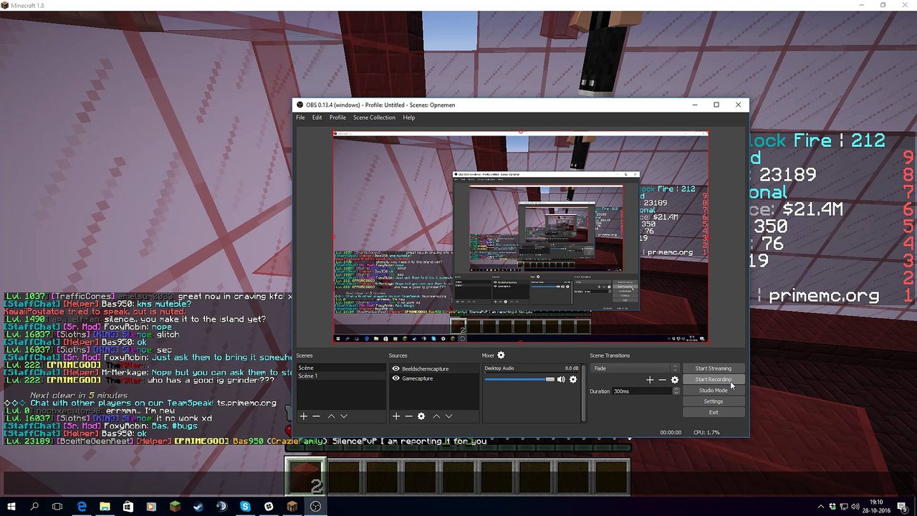Open the Fade transition dropdown
The image size is (917, 516).
(634, 368)
